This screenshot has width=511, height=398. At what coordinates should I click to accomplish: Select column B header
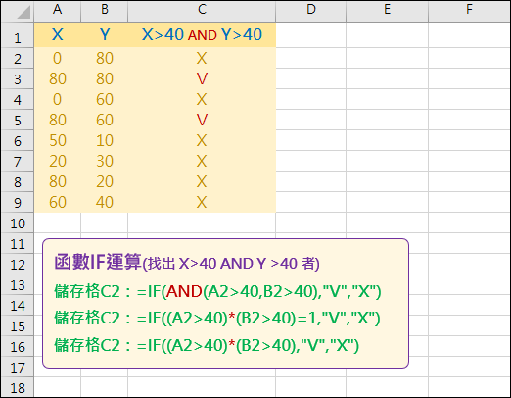click(x=105, y=11)
